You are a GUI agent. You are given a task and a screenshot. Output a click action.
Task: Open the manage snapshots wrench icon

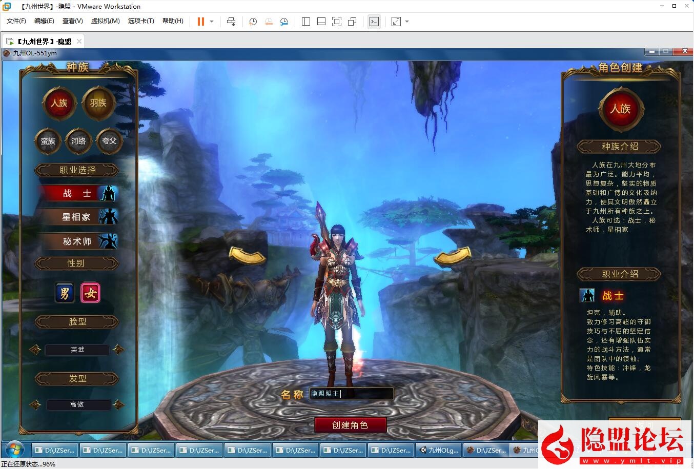tap(284, 22)
